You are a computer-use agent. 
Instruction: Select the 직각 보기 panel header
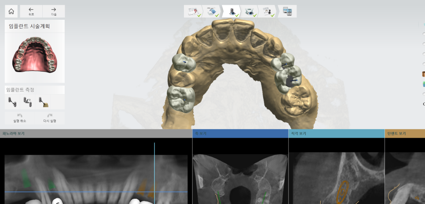[337, 133]
